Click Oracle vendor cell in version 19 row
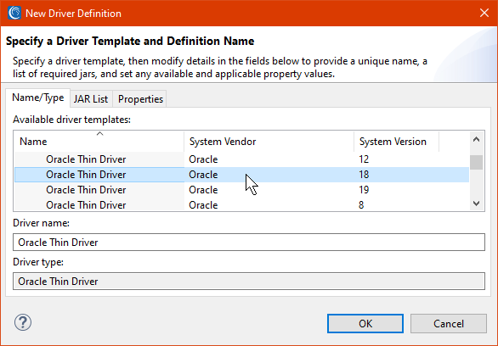498x346 pixels. pos(203,190)
